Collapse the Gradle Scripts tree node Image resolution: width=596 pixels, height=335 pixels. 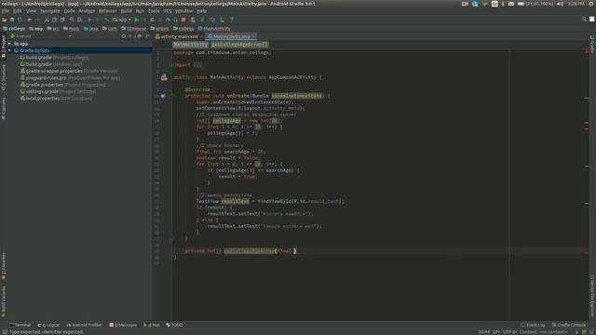tap(10, 50)
